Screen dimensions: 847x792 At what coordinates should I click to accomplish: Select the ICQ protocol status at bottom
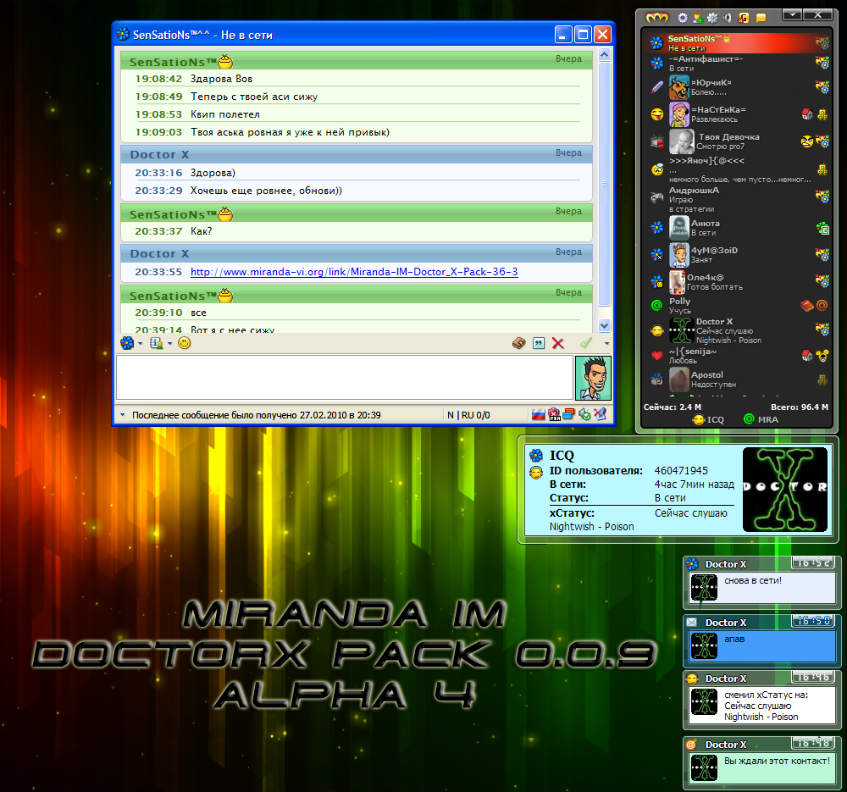click(x=708, y=419)
